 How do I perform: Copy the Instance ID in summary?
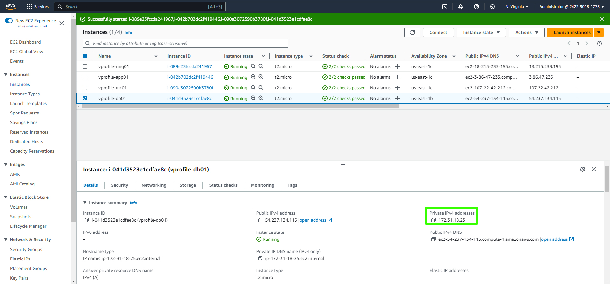[x=86, y=220]
